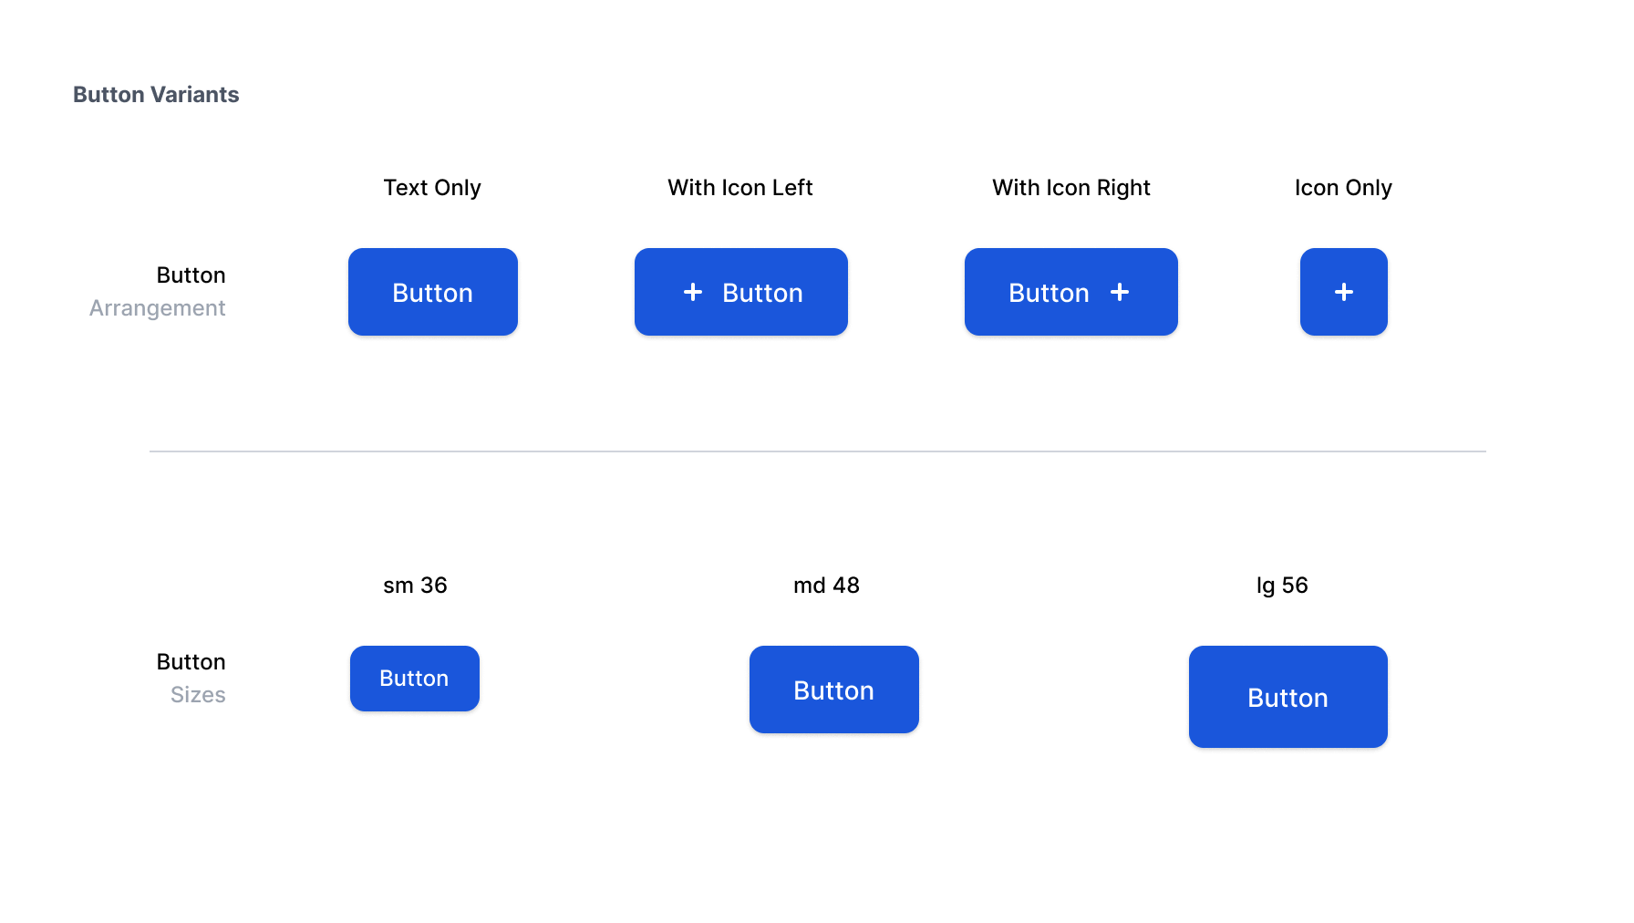Select the lg 56 size label
1634x923 pixels.
click(1282, 586)
